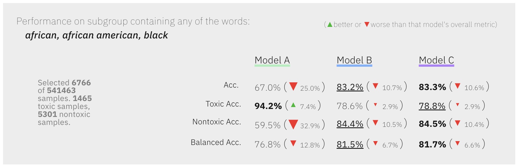Open the underlined 78.8% Toxic Acc. value
Screen dimensions: 518x168
pyautogui.click(x=432, y=106)
